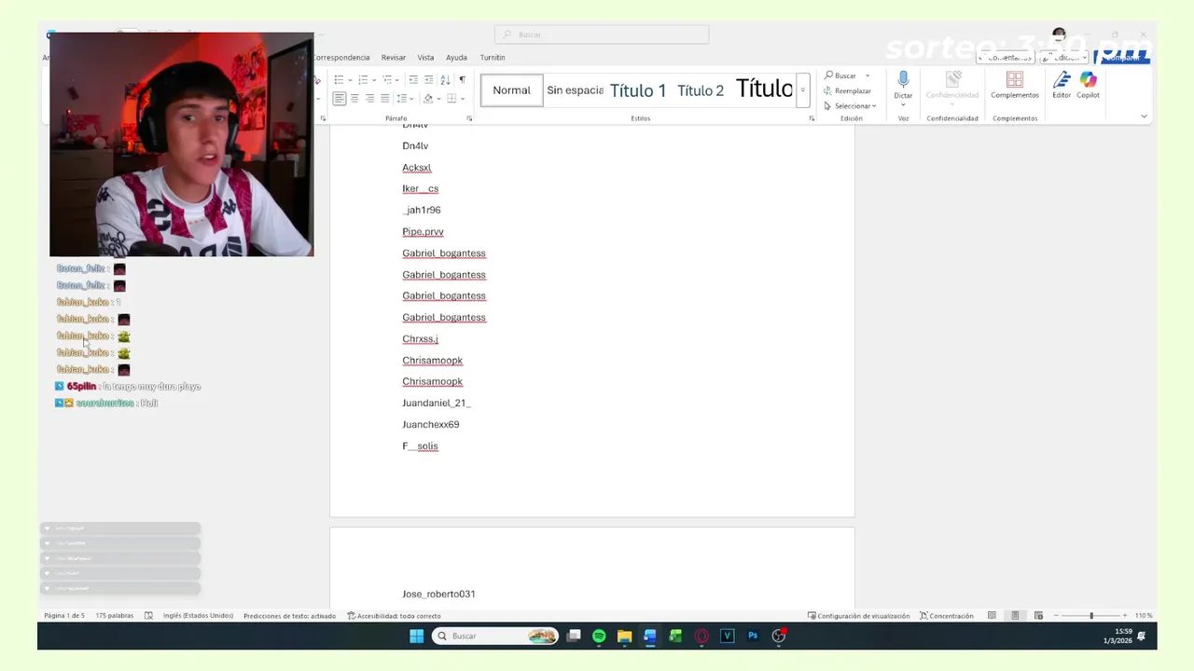The image size is (1194, 671).
Task: Click the 110% zoom level
Action: 1144,616
